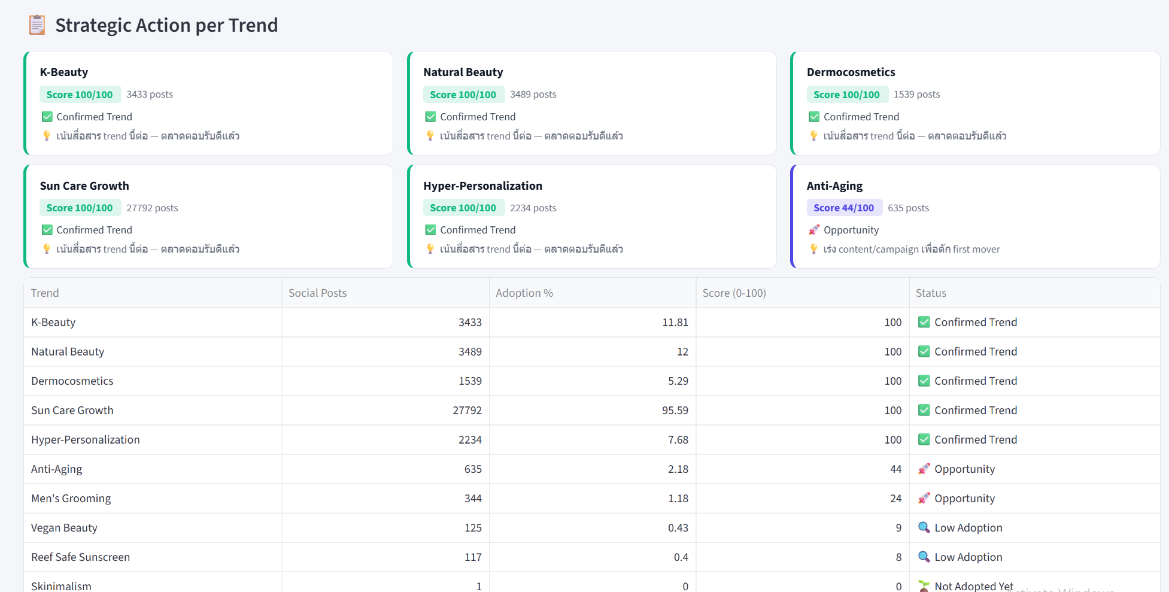Sort table by Adoption % column header
This screenshot has height=592, width=1169.
pyautogui.click(x=524, y=293)
